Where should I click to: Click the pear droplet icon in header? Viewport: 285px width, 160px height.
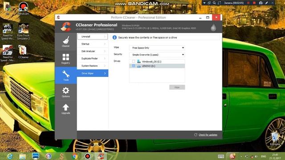213,28
